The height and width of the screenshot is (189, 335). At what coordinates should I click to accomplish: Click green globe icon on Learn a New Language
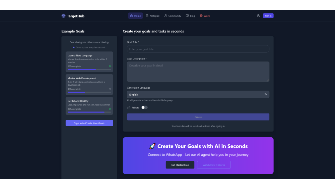pos(110,66)
